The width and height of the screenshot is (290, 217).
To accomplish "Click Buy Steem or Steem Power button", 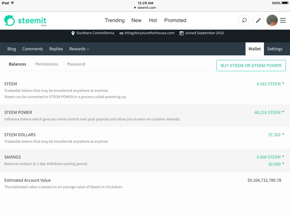I will [x=251, y=66].
